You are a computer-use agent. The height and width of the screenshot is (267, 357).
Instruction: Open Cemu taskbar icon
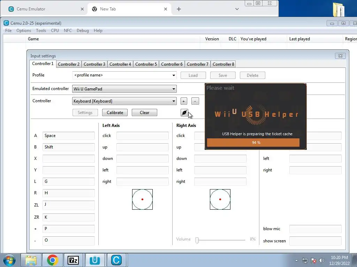(116, 260)
